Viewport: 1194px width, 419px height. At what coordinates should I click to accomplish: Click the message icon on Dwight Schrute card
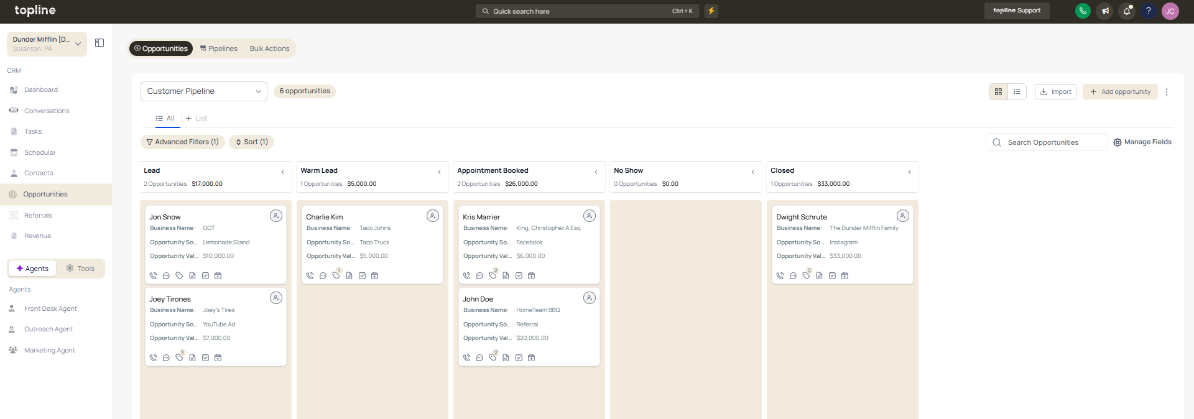793,275
